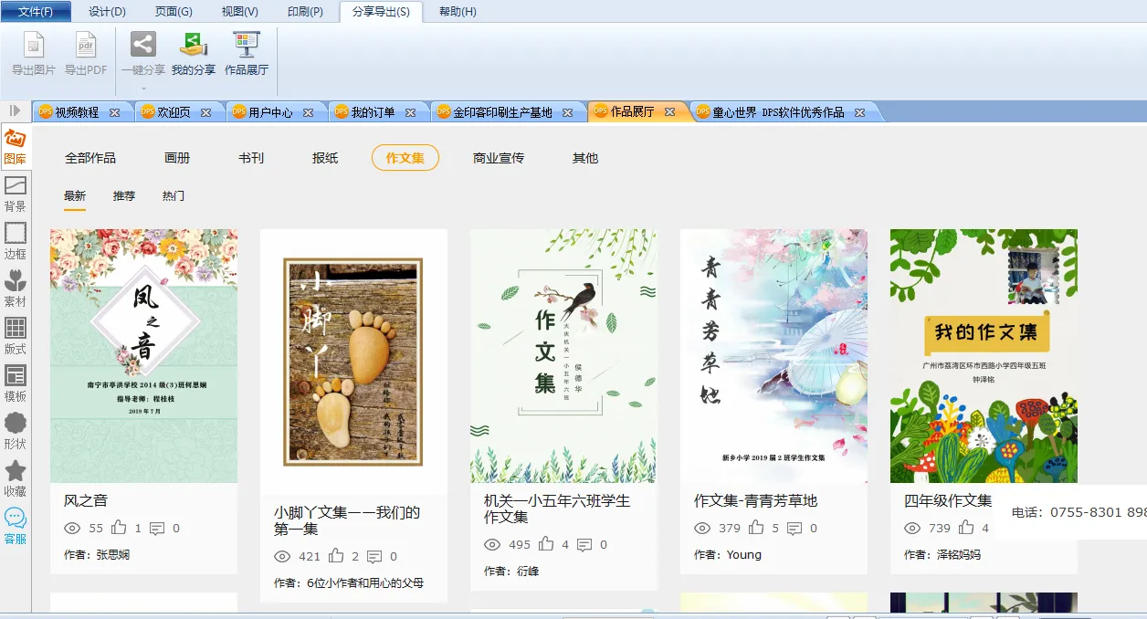The height and width of the screenshot is (619, 1147).
Task: Select the 画册 category filter
Action: pos(177,158)
